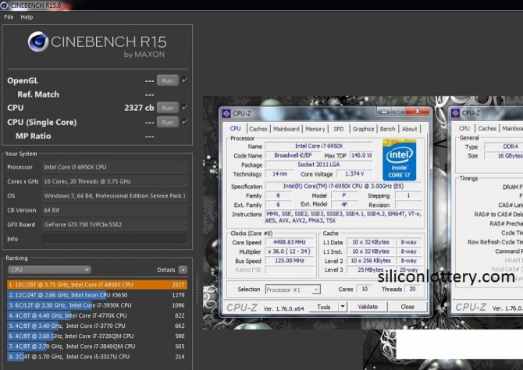The image size is (523, 370).
Task: Switch to the SPD tab in CPU-Z
Action: coord(339,129)
